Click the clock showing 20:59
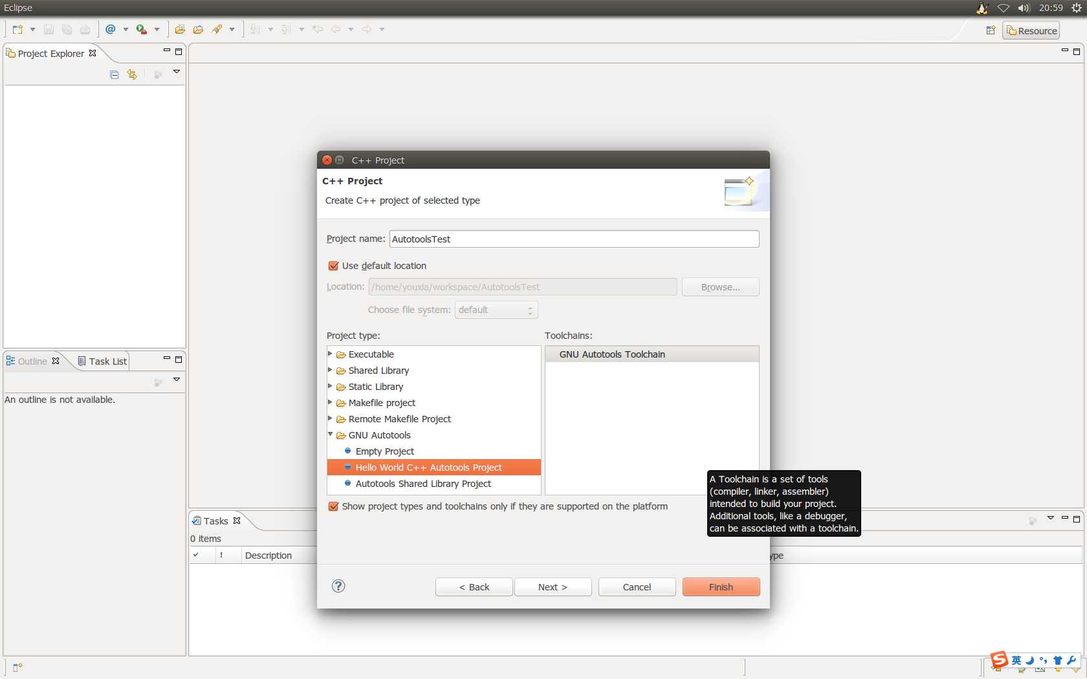 pyautogui.click(x=1051, y=8)
